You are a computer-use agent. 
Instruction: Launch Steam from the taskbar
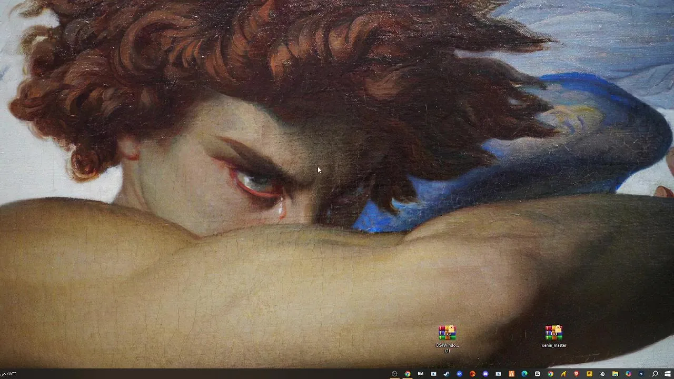pyautogui.click(x=447, y=374)
